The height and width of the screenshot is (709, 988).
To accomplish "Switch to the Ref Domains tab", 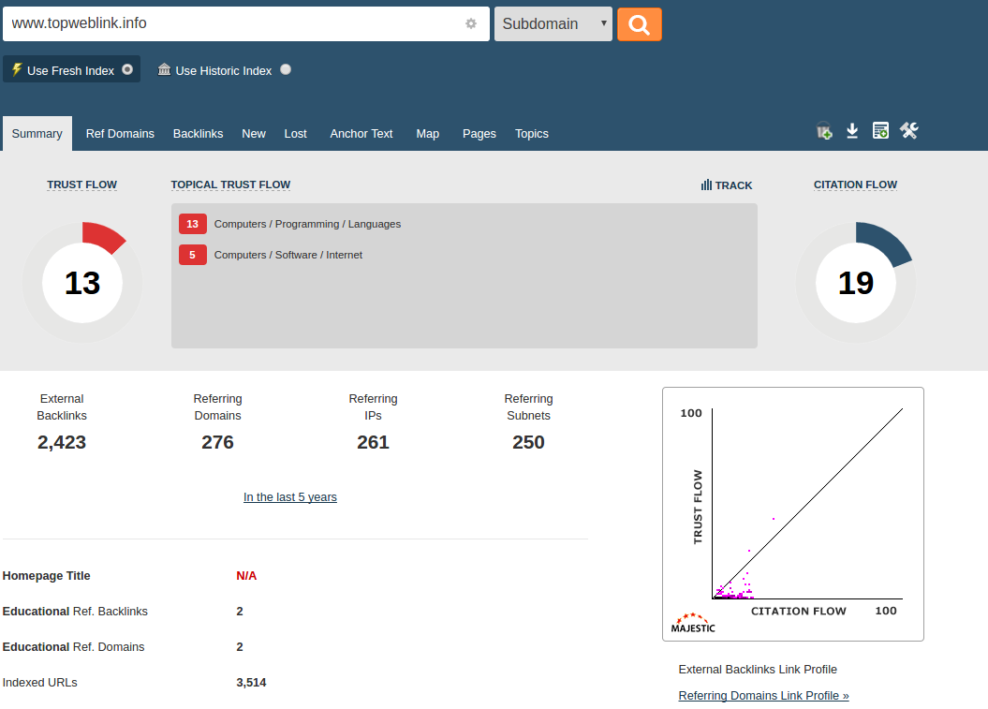I will pyautogui.click(x=120, y=134).
